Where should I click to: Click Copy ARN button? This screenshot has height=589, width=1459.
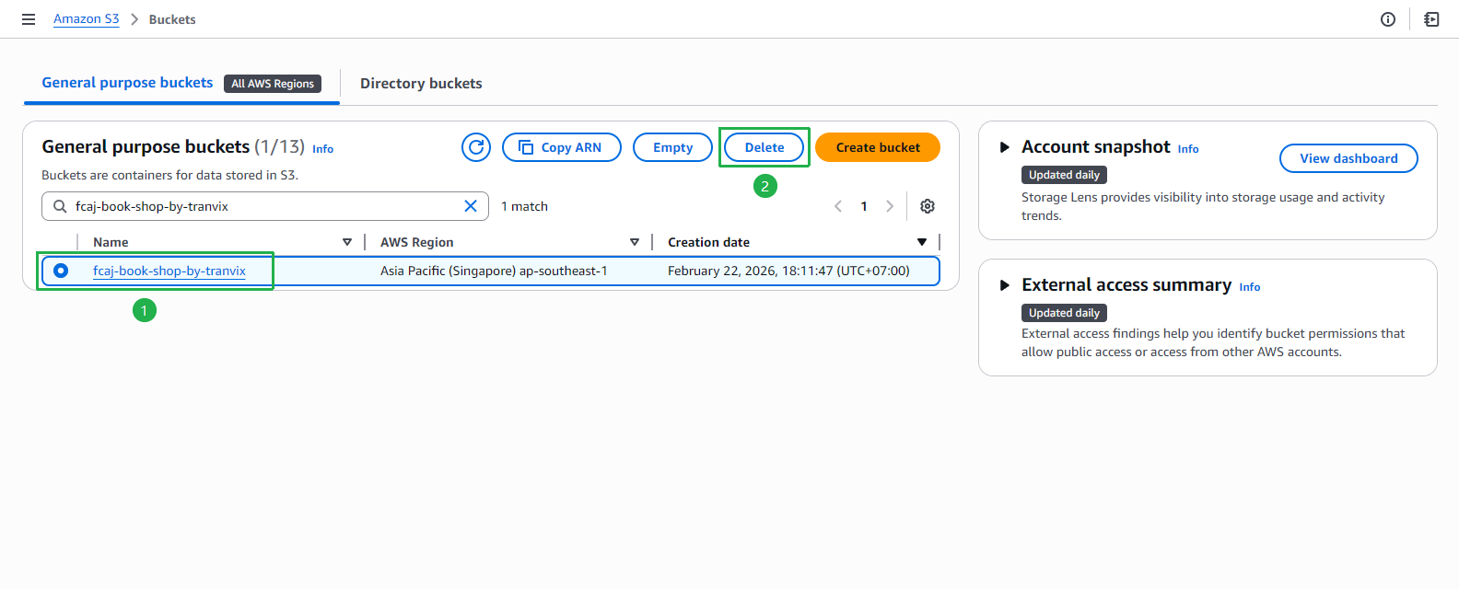[562, 147]
